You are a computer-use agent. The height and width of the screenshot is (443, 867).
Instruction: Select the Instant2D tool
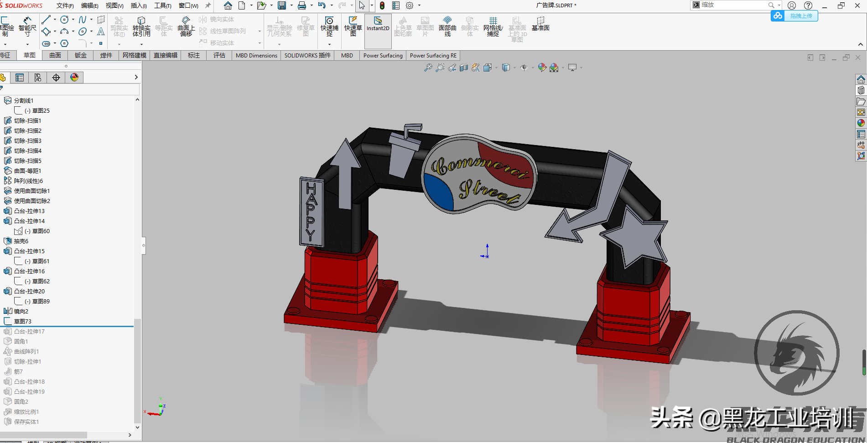pos(378,27)
